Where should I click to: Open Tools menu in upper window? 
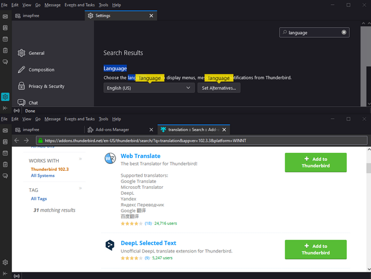(103, 5)
